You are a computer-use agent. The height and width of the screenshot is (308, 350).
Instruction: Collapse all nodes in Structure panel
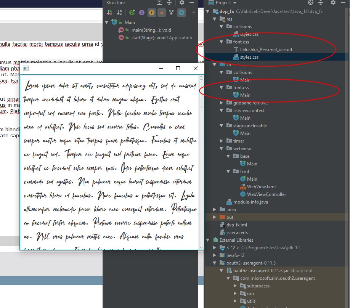click(x=169, y=3)
